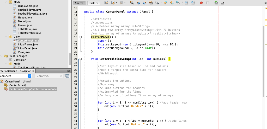Screen dimensions: 267x129
Task: Collapse the Model node under Test Packages
Action: [x=6, y=64]
